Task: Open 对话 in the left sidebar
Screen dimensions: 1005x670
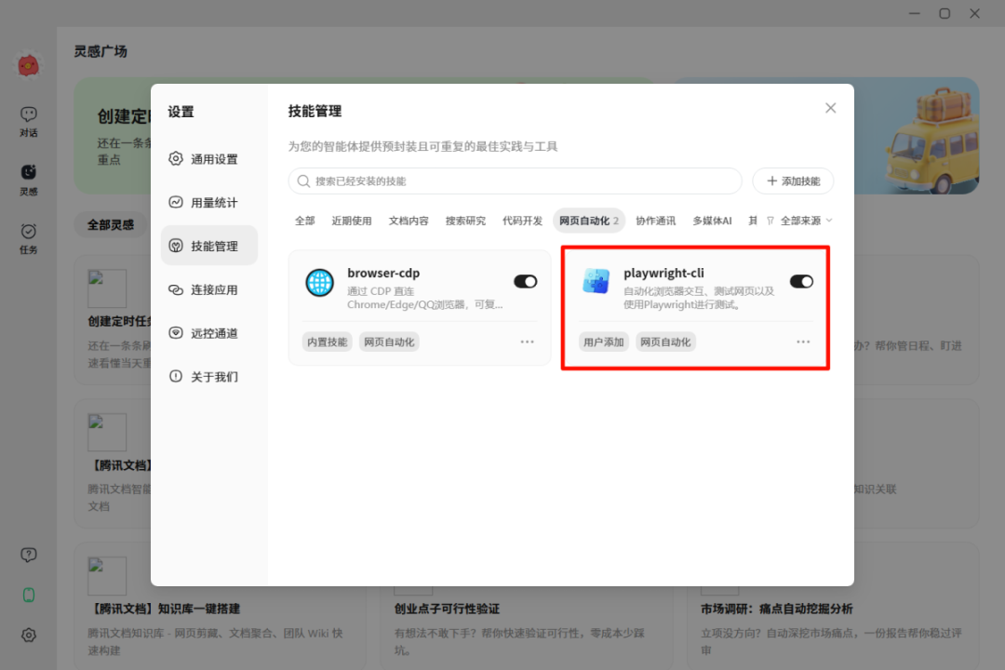Action: [28, 122]
